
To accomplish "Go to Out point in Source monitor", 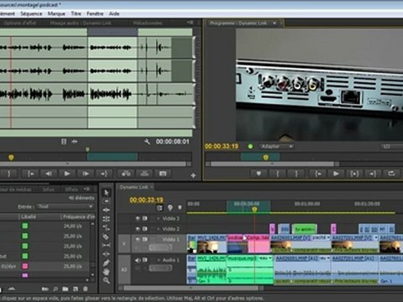I will [x=104, y=174].
